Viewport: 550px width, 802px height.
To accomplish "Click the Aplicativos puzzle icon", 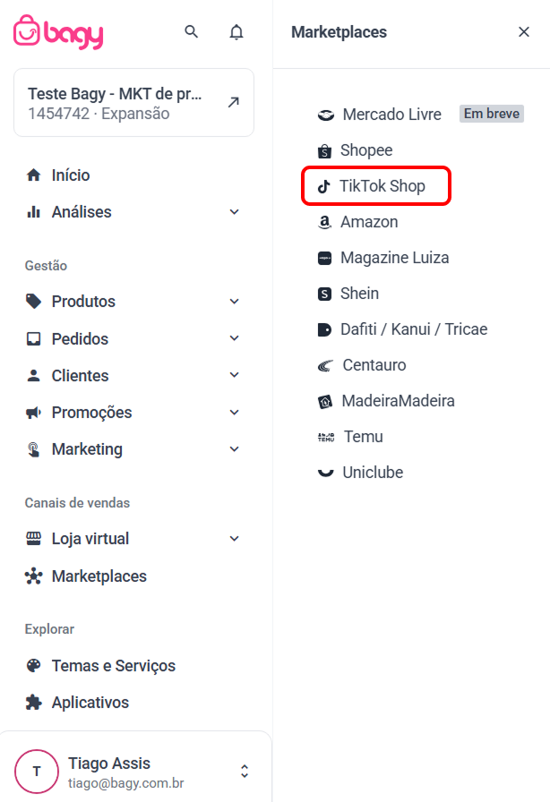I will [x=34, y=703].
